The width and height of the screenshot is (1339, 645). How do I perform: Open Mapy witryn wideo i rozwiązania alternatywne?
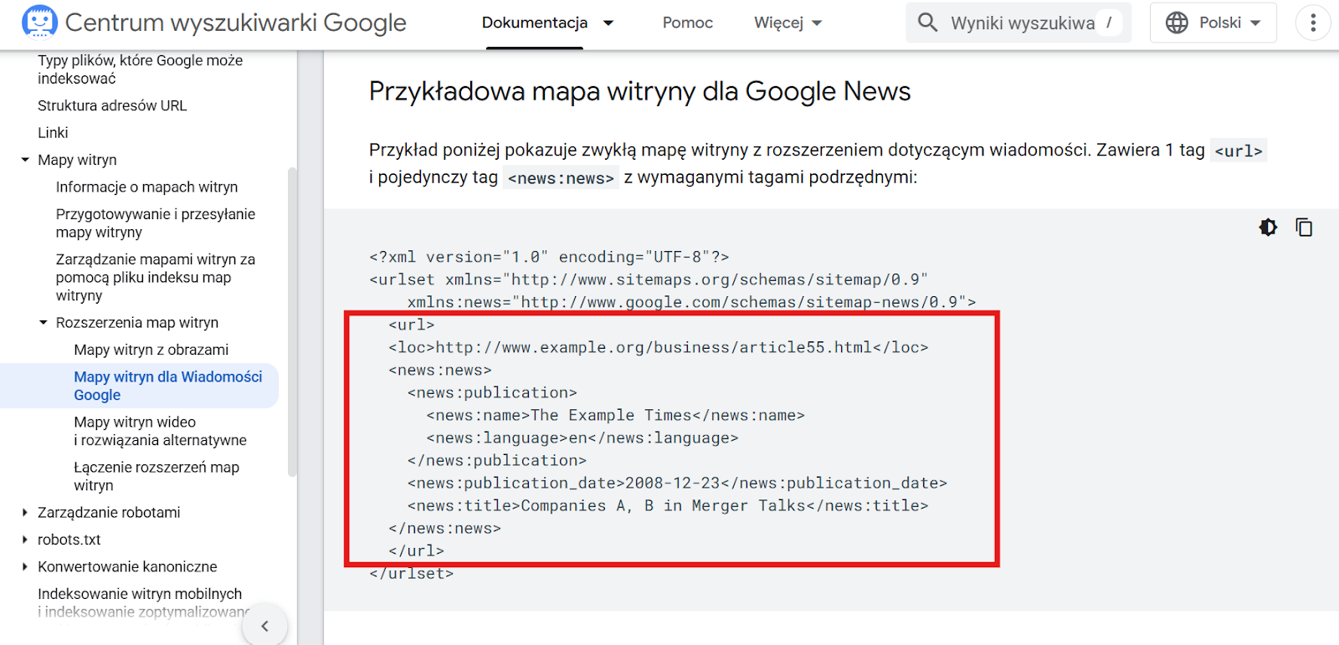point(160,431)
